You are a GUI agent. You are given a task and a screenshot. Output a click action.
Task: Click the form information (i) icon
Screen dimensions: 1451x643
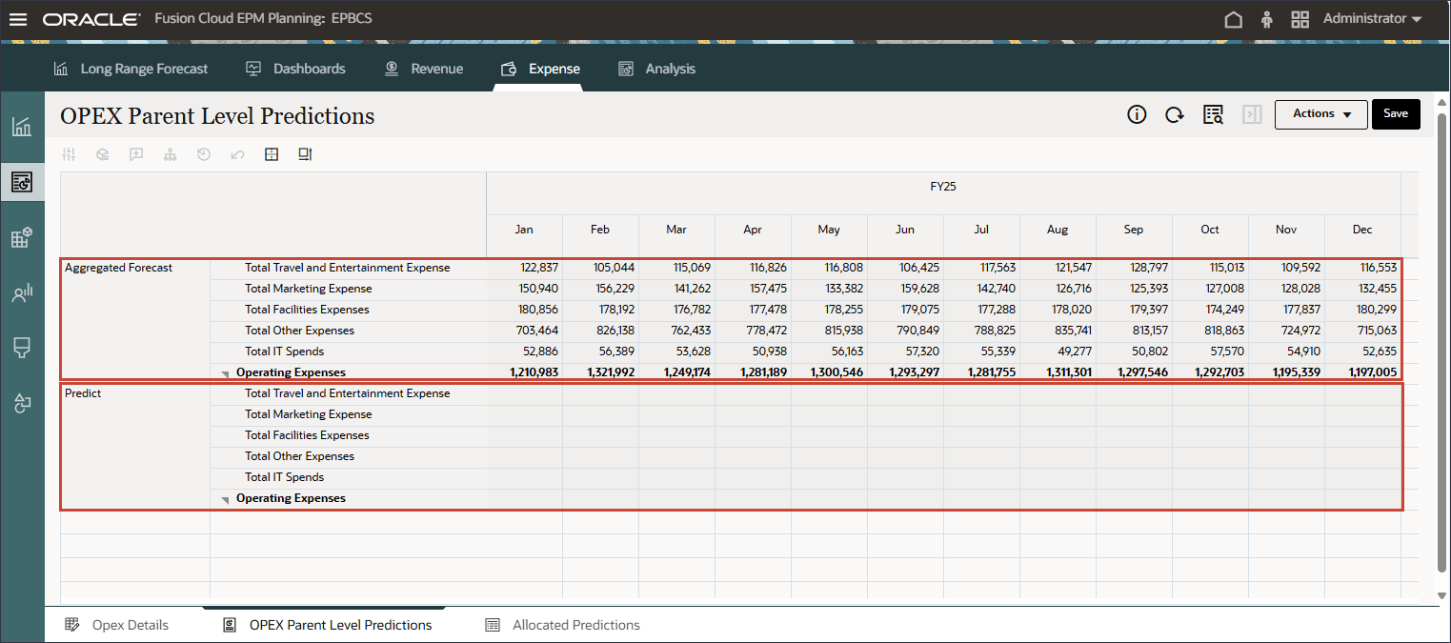click(1137, 114)
